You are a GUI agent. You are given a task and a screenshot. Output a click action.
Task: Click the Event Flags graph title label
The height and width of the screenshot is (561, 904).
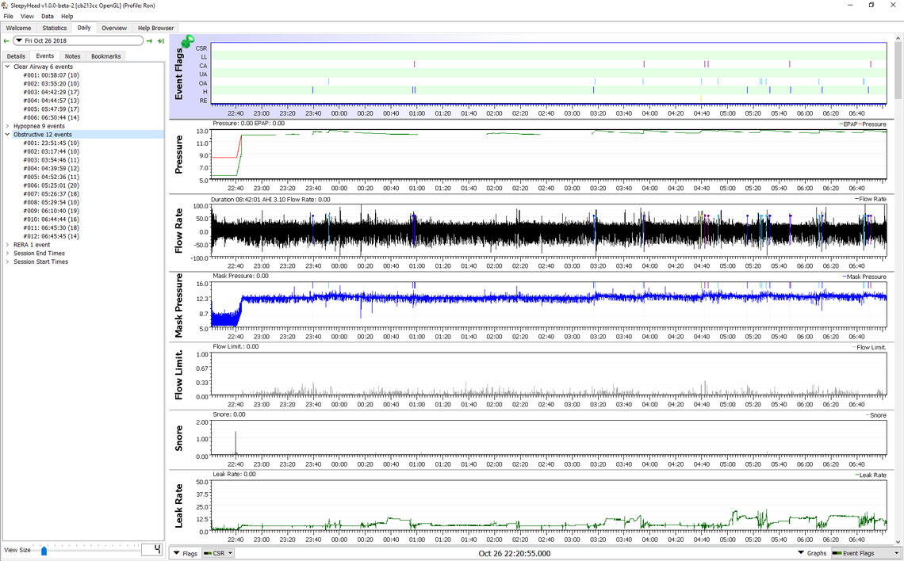coord(178,74)
